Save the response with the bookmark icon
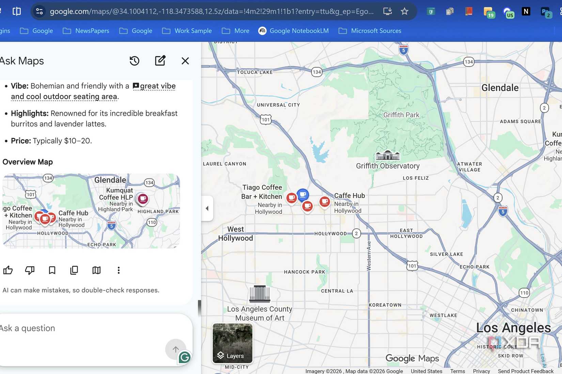The width and height of the screenshot is (562, 374). 52,270
